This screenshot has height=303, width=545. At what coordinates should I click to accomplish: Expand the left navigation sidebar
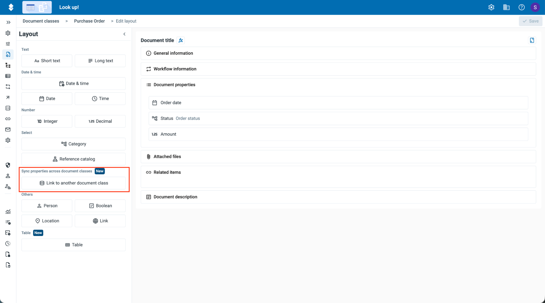pos(8,22)
